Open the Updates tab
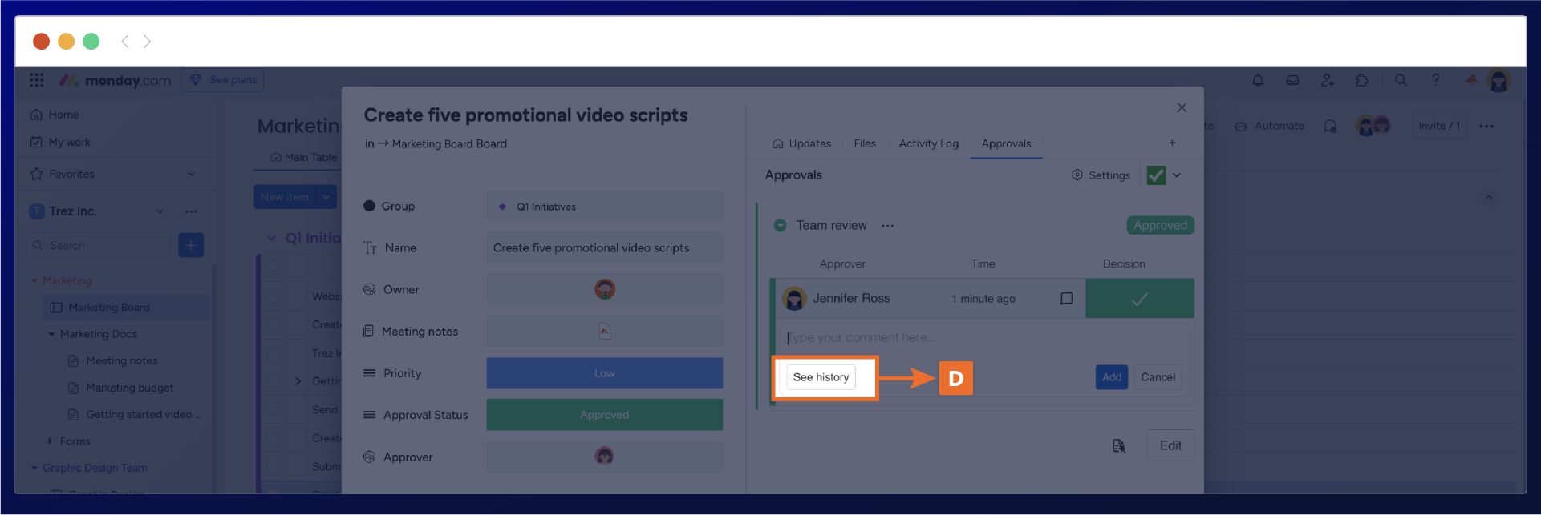This screenshot has width=1541, height=515. coord(801,144)
